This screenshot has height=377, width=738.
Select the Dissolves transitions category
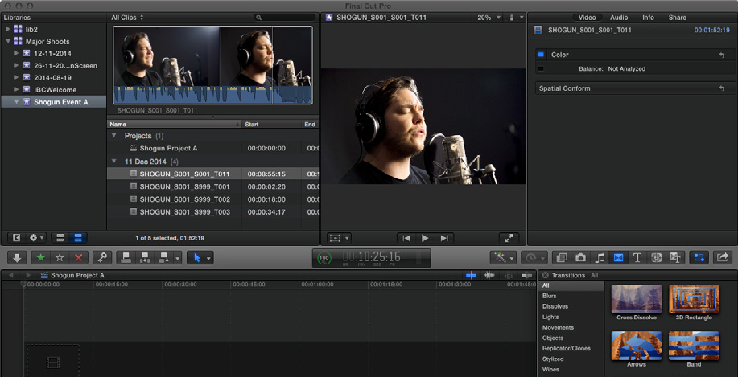click(x=555, y=306)
